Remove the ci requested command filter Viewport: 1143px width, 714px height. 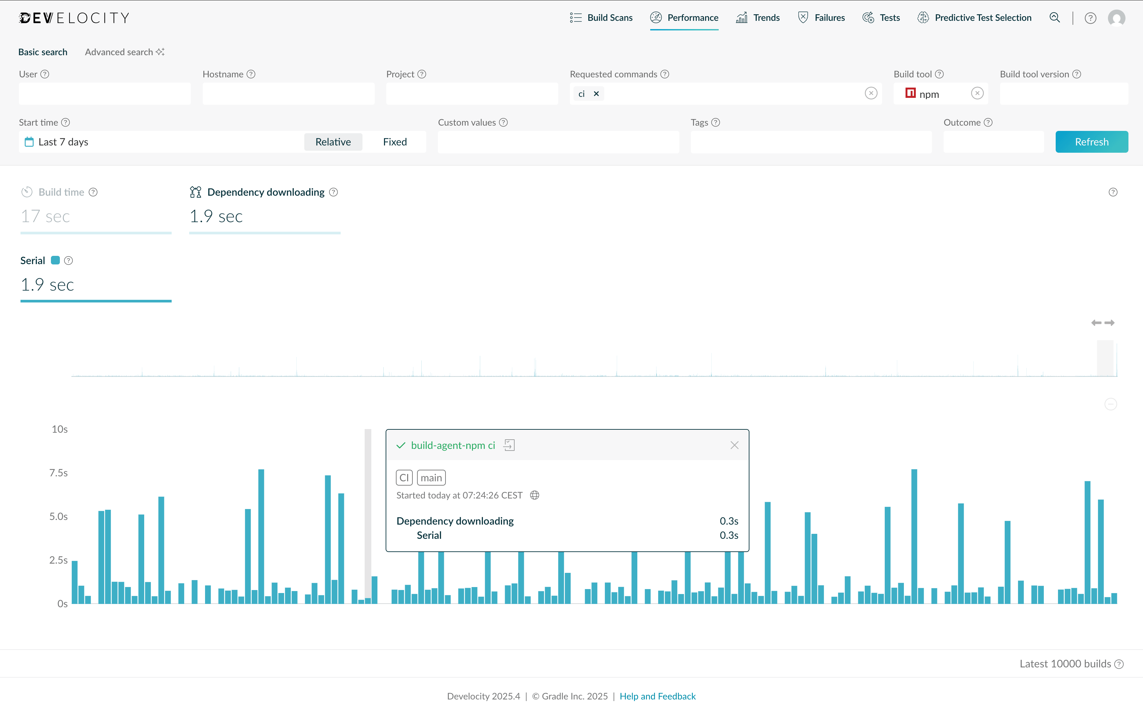596,94
